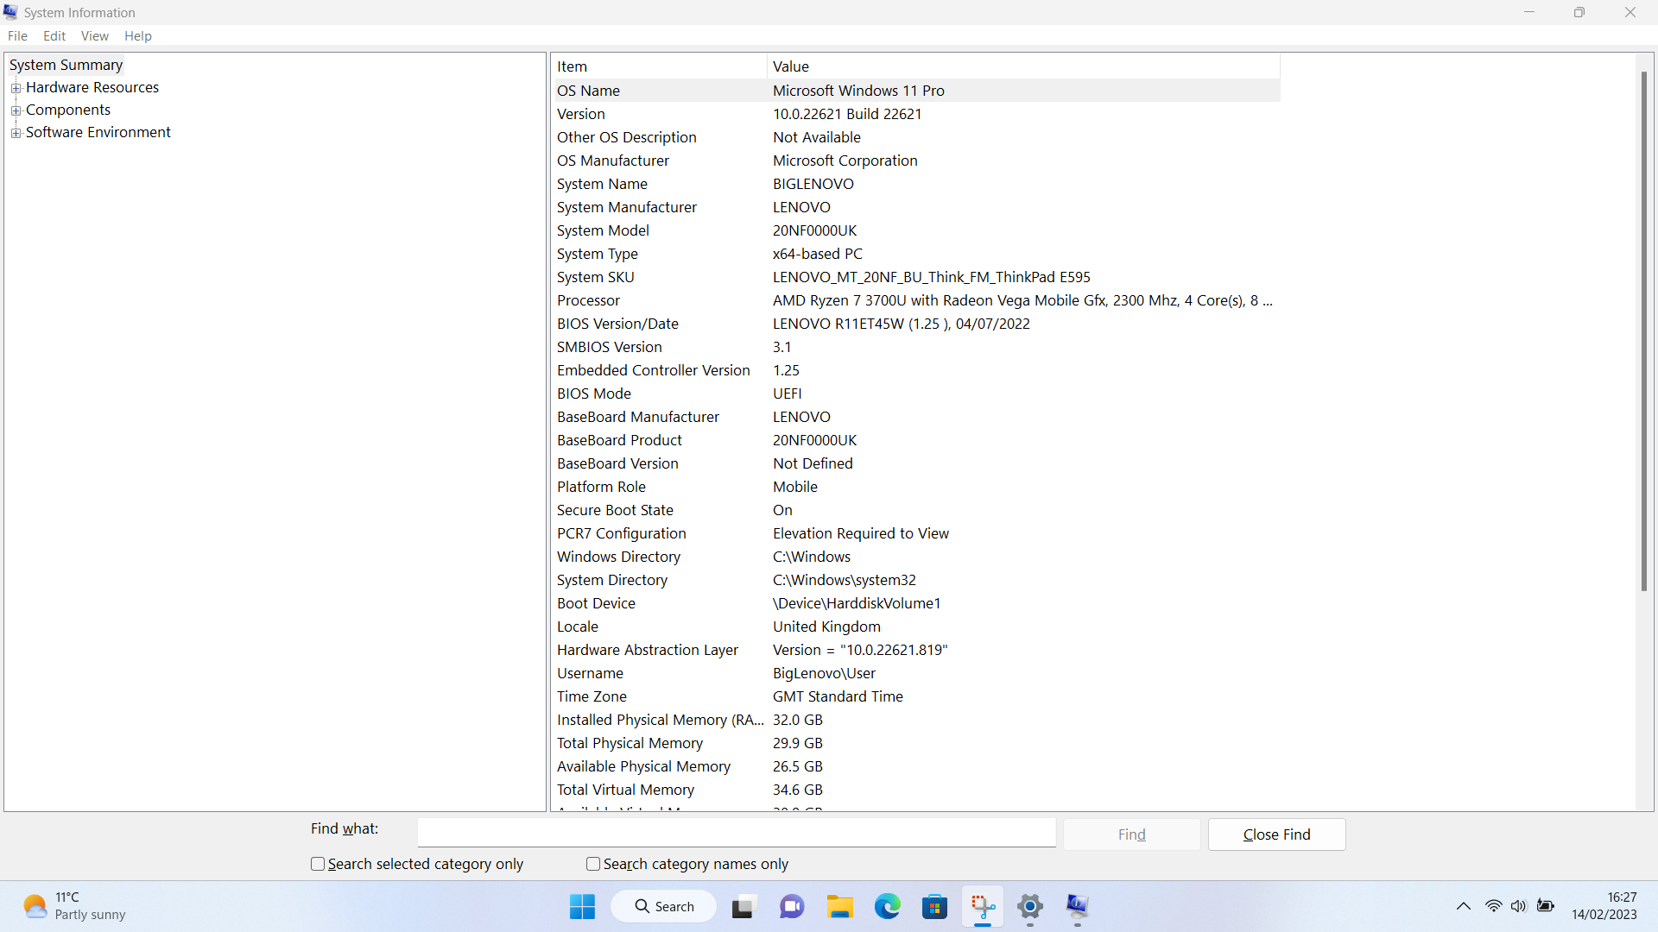This screenshot has height=932, width=1658.
Task: Click the value 'United Kingdom'
Action: coord(826,627)
